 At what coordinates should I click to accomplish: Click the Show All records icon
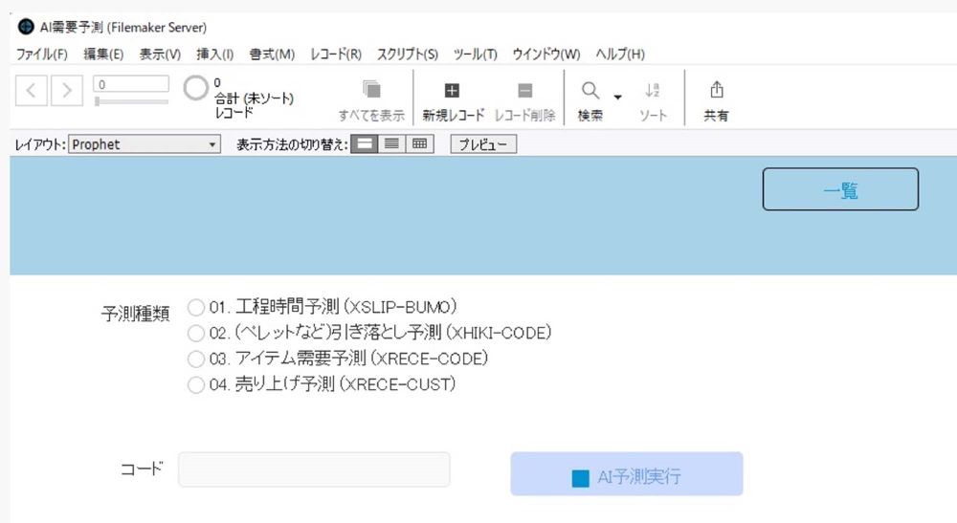point(371,90)
